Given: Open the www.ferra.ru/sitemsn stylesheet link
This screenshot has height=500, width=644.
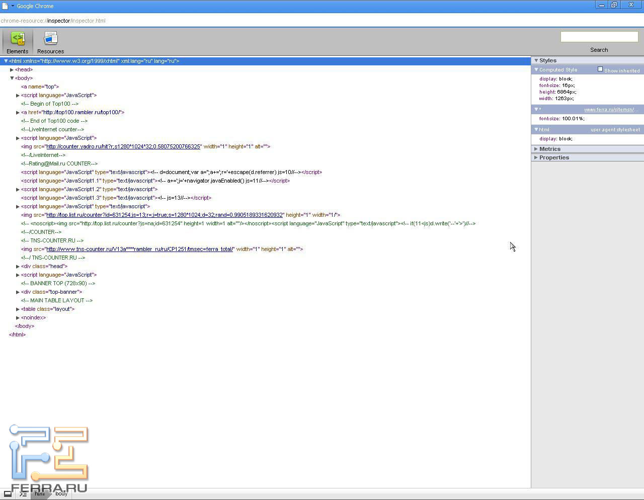Looking at the screenshot, I should pyautogui.click(x=611, y=110).
